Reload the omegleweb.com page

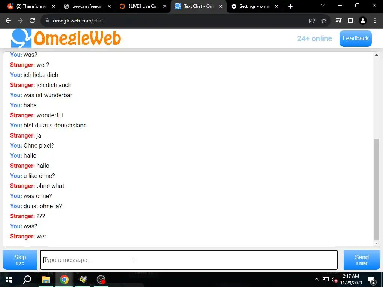pos(32,21)
